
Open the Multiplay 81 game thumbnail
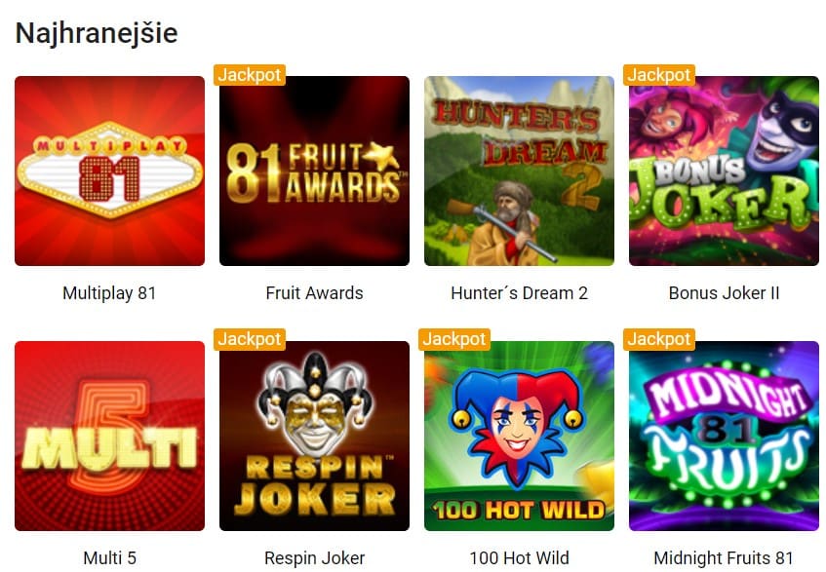pyautogui.click(x=109, y=172)
